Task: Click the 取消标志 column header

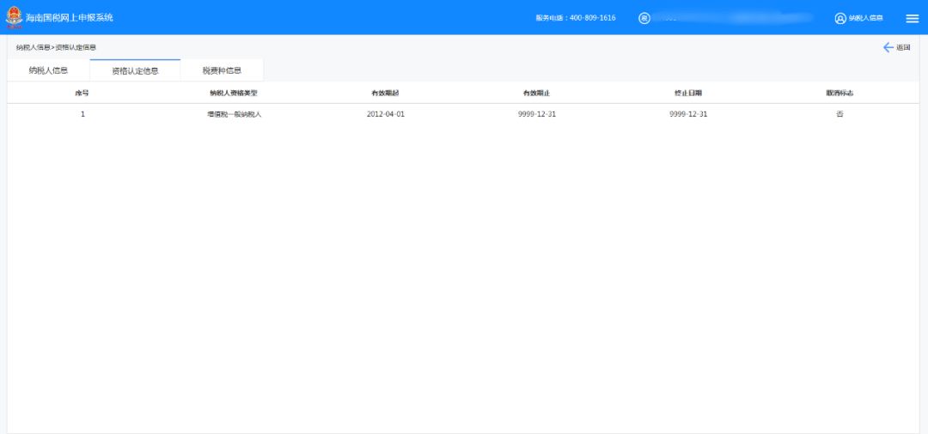Action: (839, 93)
